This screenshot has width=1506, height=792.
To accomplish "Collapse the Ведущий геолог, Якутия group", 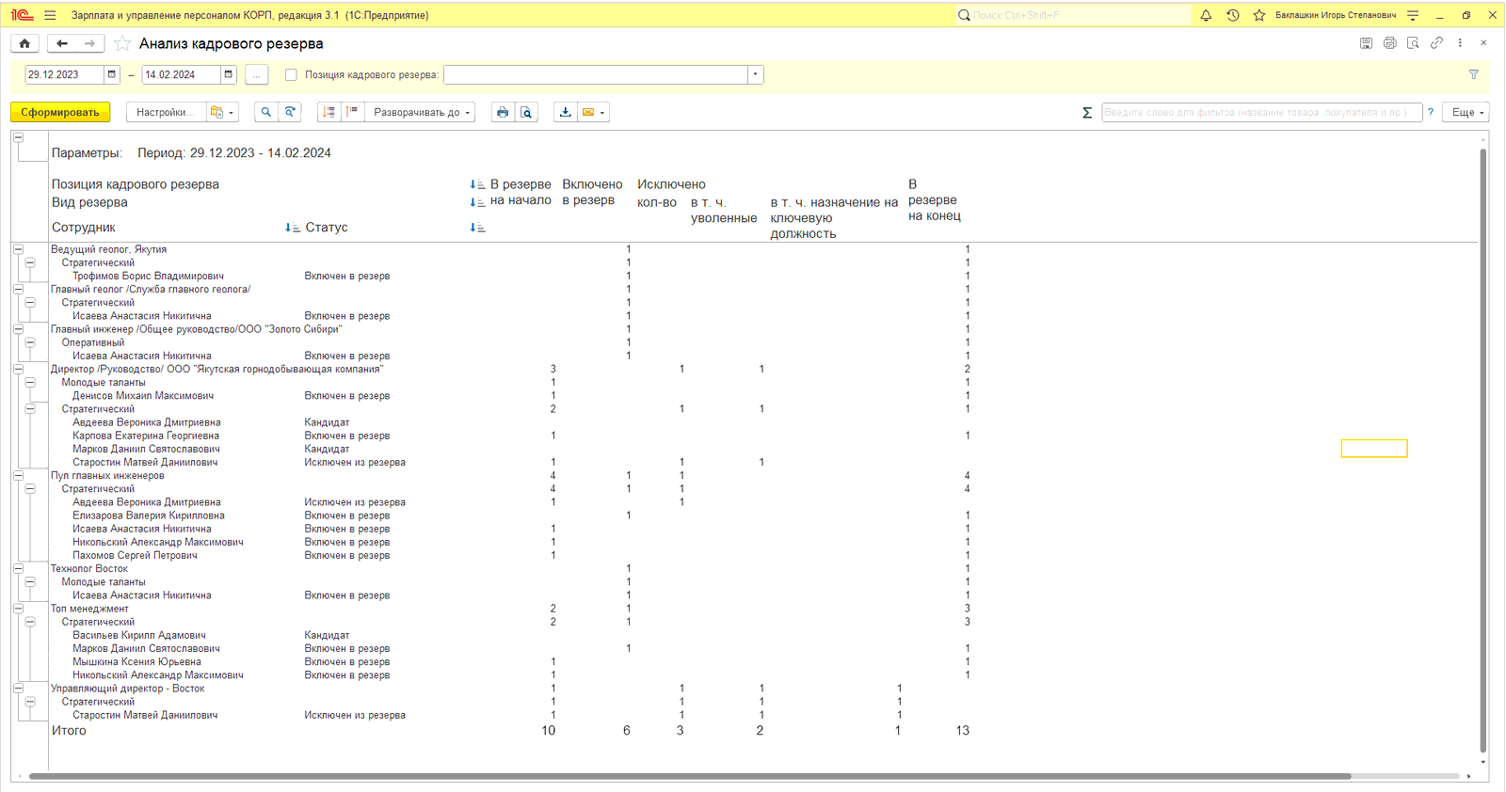I will (x=18, y=249).
